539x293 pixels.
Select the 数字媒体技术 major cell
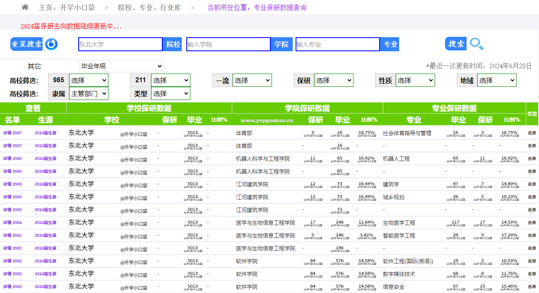[399, 274]
